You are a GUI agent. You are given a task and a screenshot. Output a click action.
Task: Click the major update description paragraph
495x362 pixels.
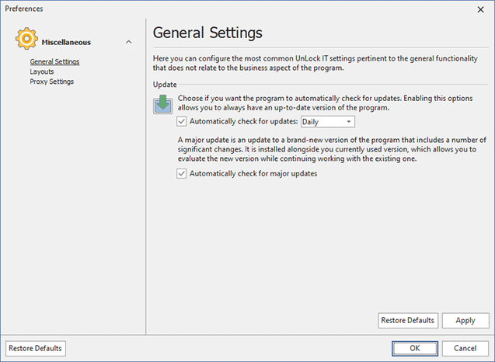click(320, 148)
